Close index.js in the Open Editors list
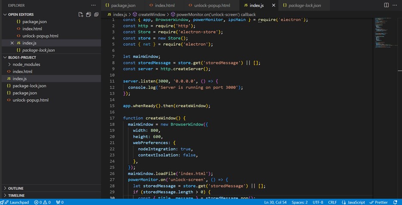402x205 pixels. pos(12,43)
